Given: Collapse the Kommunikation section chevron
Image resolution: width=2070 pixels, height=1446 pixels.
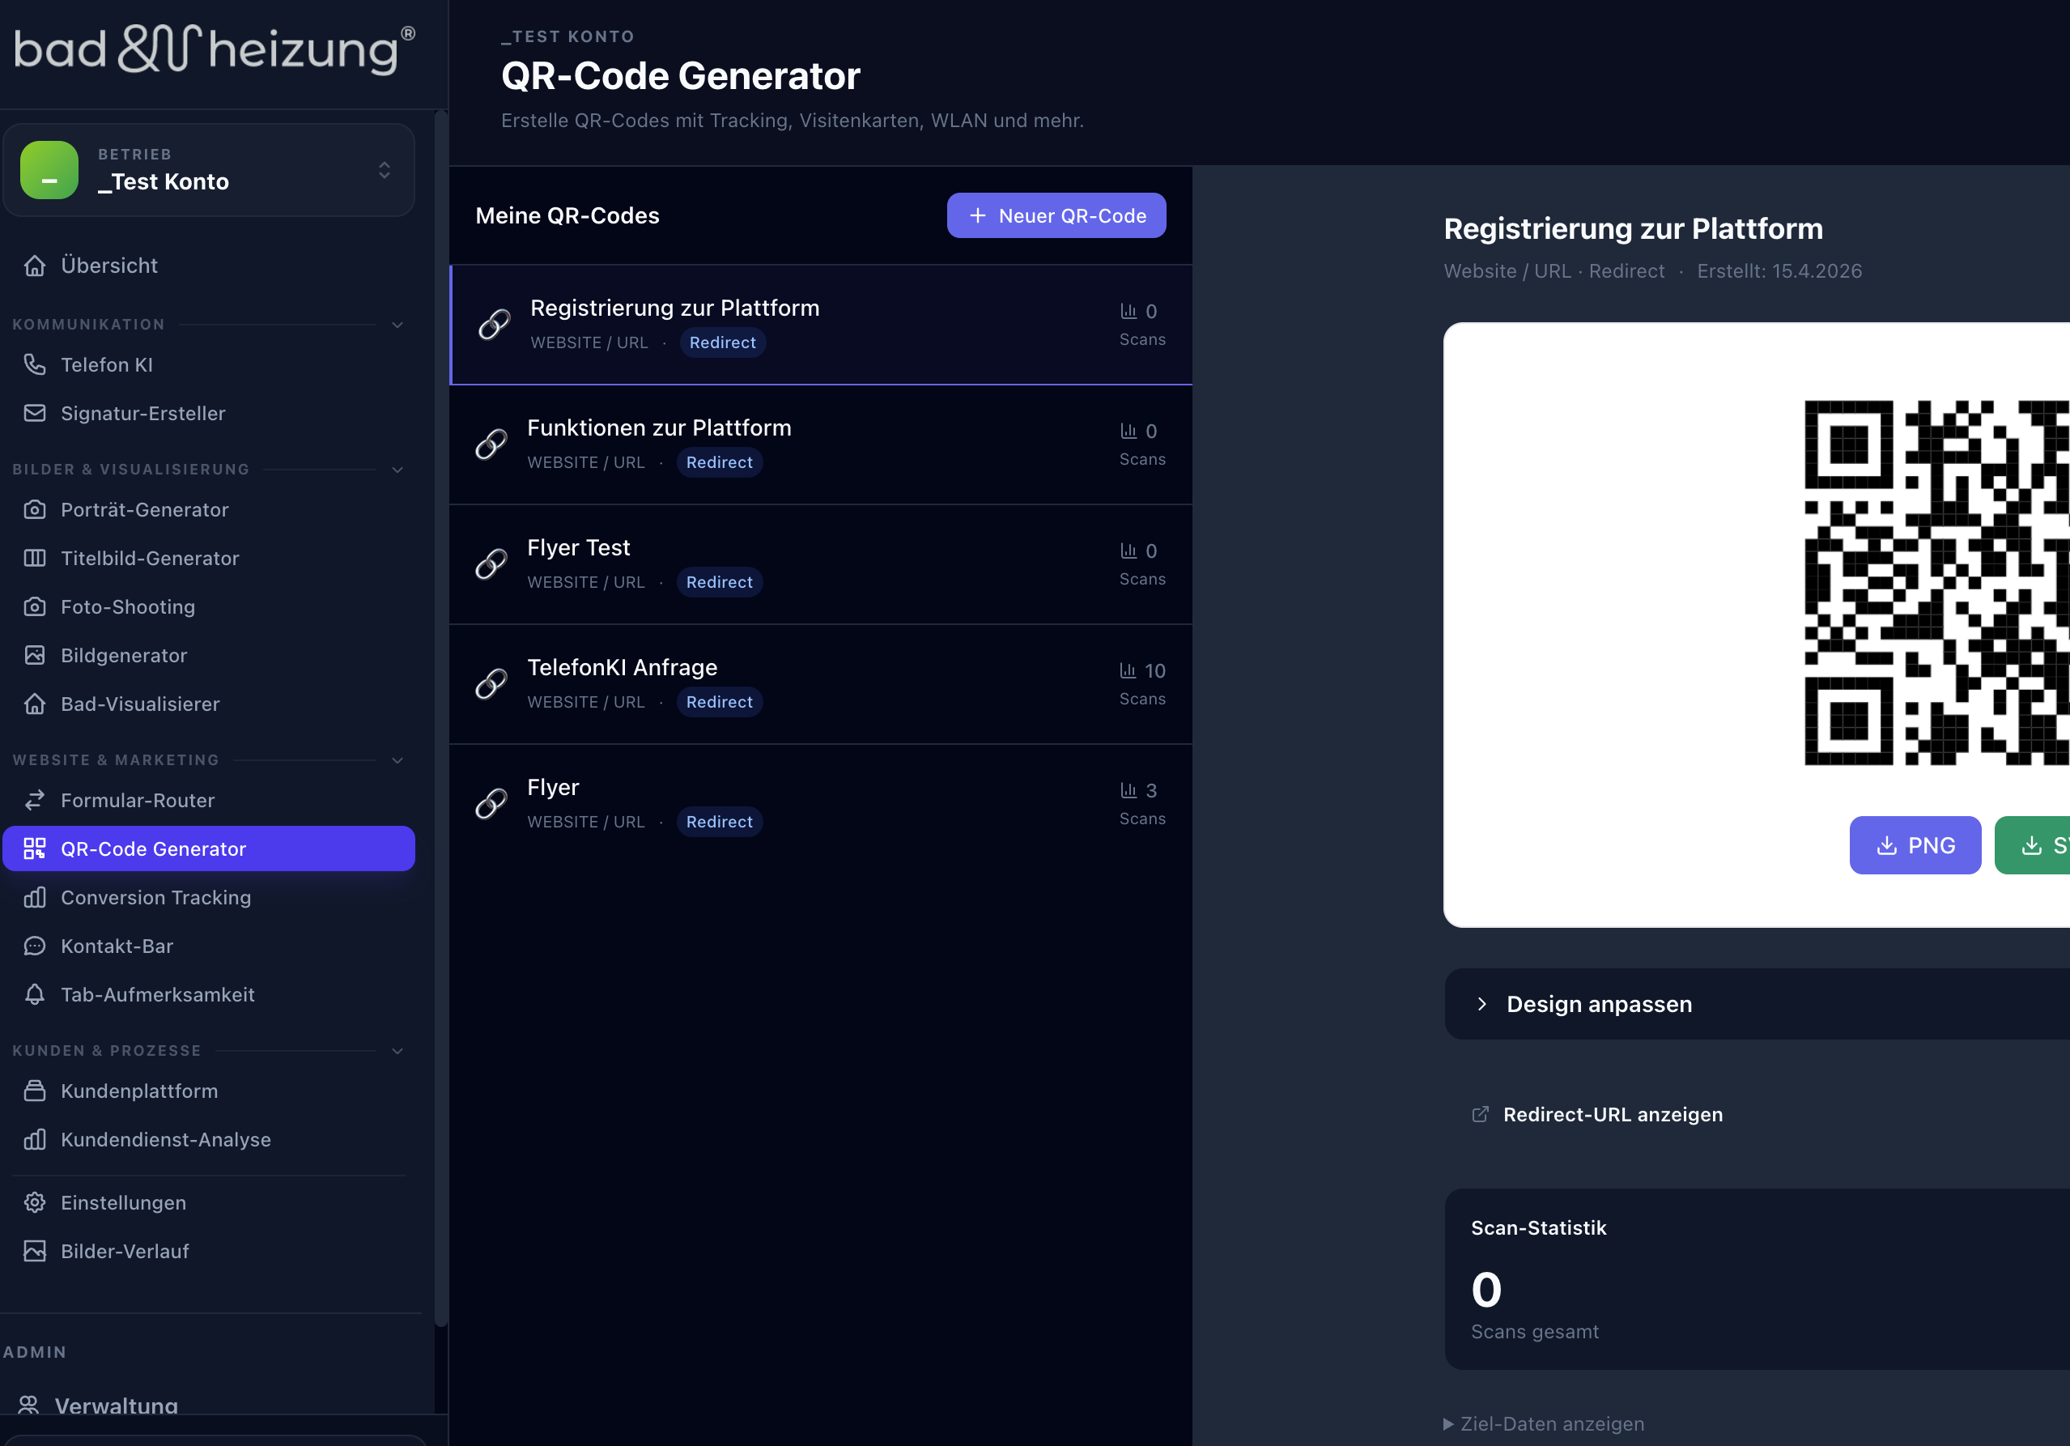Looking at the screenshot, I should (x=397, y=325).
